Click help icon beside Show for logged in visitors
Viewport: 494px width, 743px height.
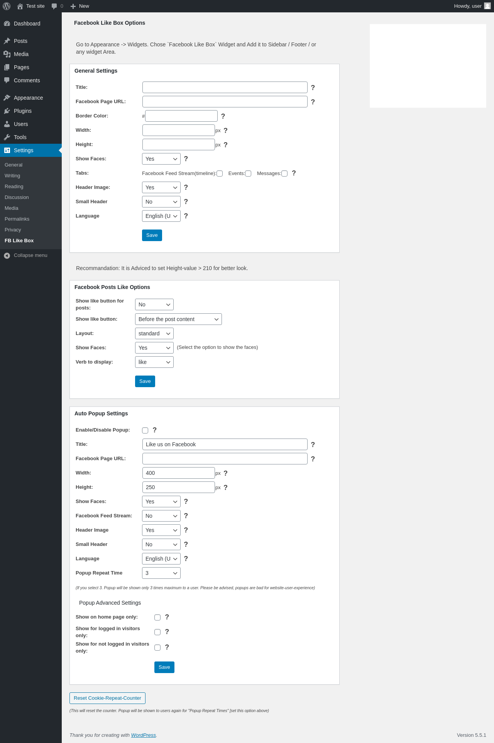point(167,632)
